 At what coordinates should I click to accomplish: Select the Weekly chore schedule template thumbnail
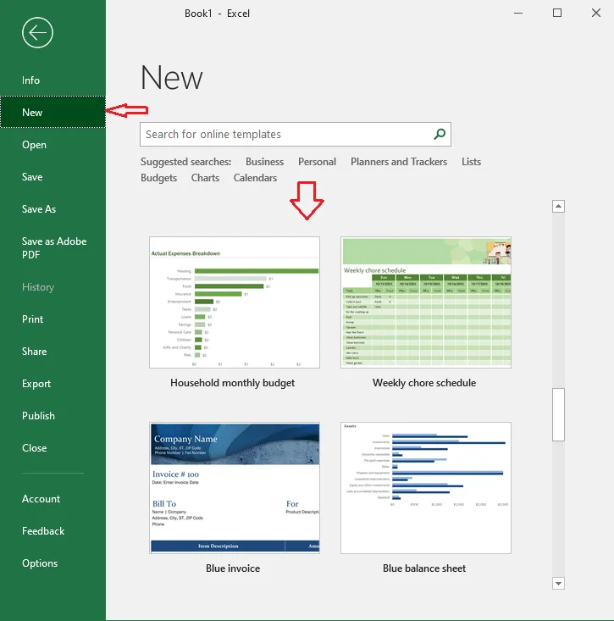[x=426, y=302]
